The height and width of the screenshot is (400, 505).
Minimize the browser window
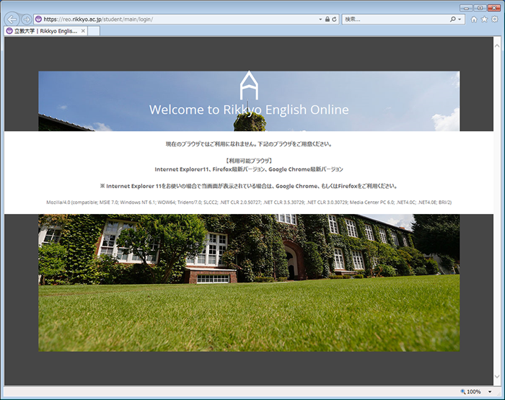(x=466, y=8)
